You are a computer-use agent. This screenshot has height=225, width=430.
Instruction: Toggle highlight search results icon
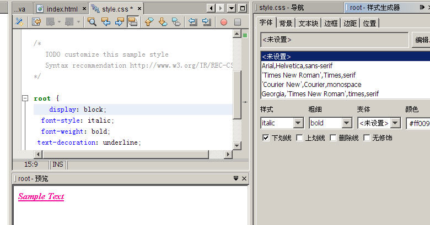pos(133,22)
